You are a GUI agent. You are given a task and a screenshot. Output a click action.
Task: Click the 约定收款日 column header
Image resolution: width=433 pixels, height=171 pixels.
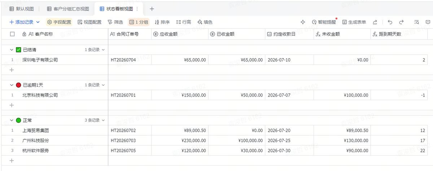(289, 34)
